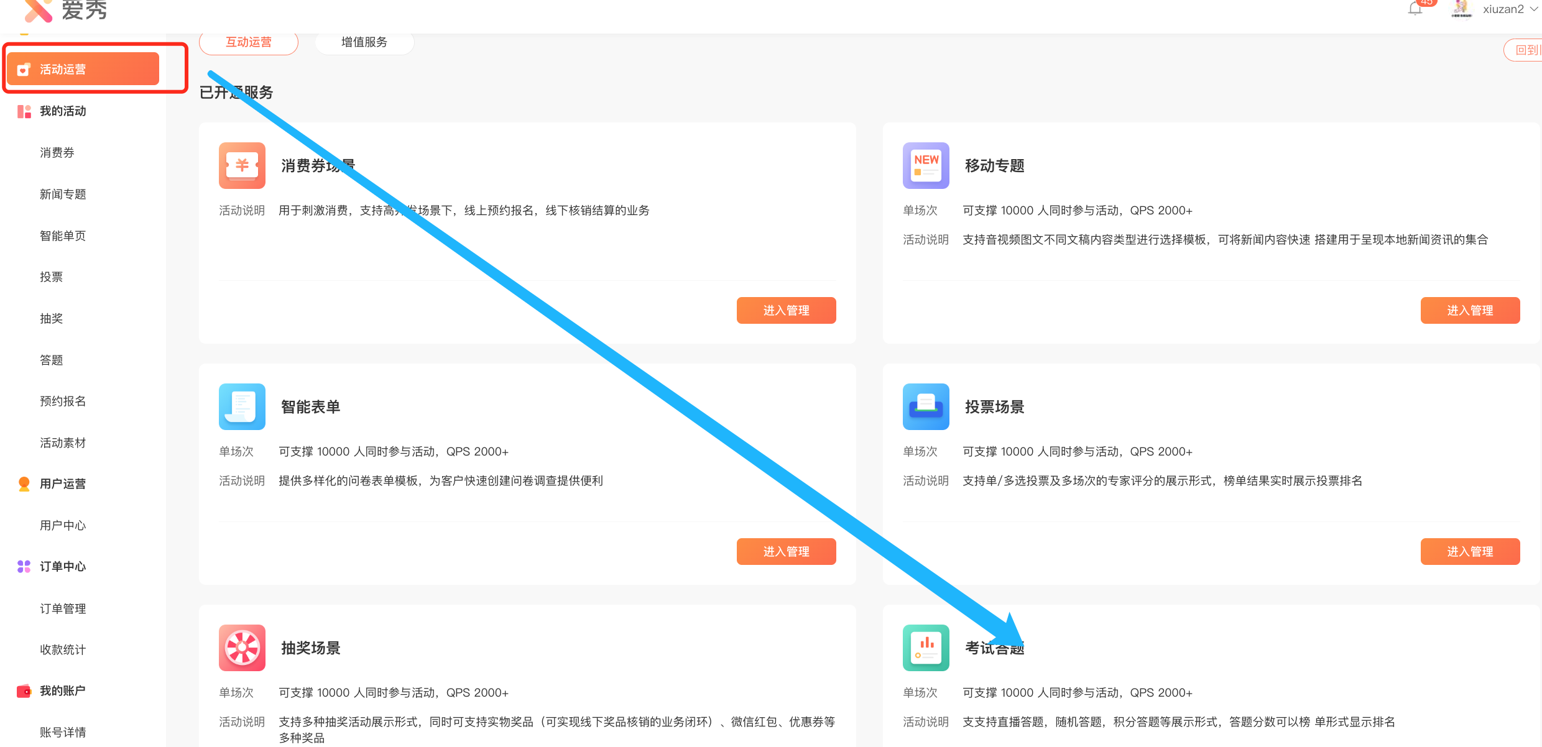Click 进入管理 for 智能表单
1542x747 pixels.
(x=786, y=551)
